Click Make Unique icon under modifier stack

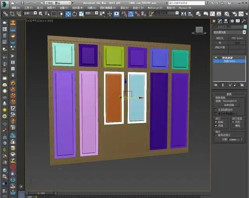(x=230, y=85)
